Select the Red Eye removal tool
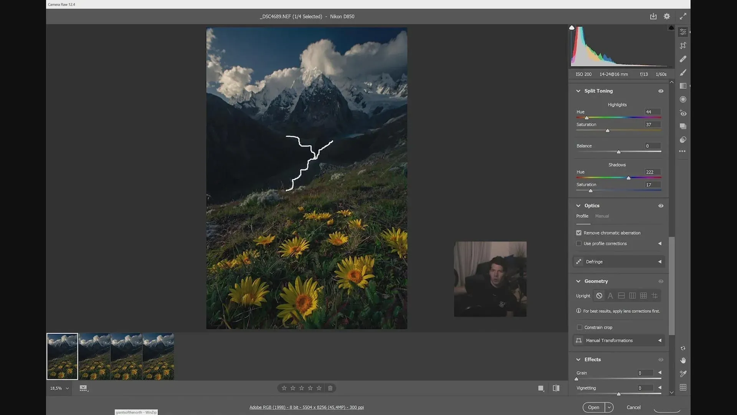 pyautogui.click(x=683, y=113)
